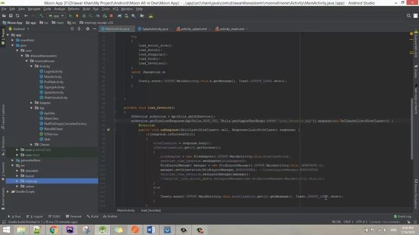Click the Moon App breadcrumb
The image size is (419, 235).
[12, 23]
